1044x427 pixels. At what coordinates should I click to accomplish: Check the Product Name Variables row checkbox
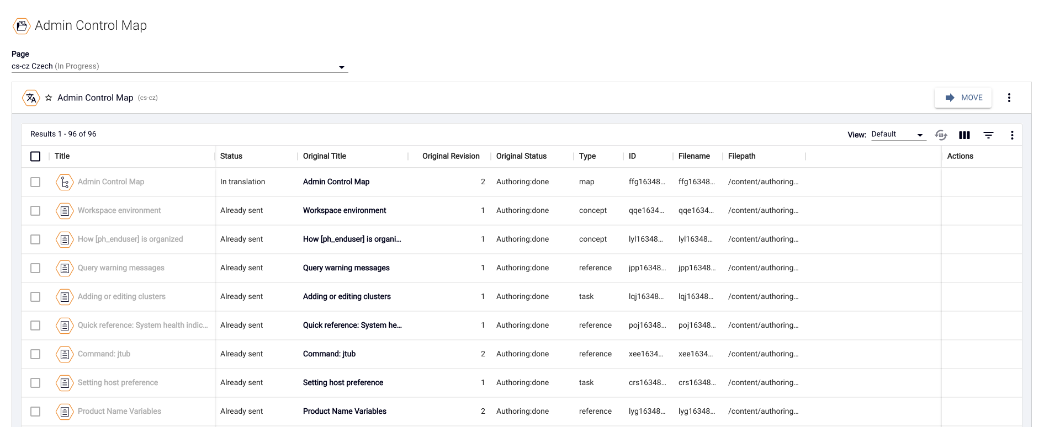coord(35,412)
